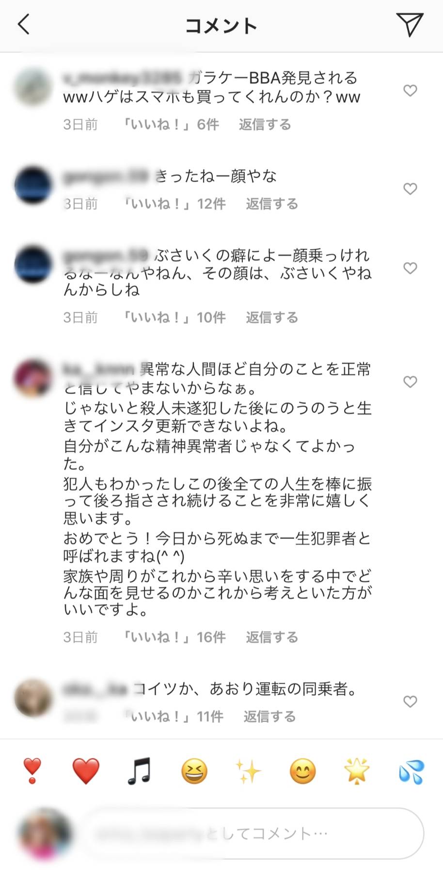Insert the laughing squint face emoji
This screenshot has width=443, height=870.
194,771
